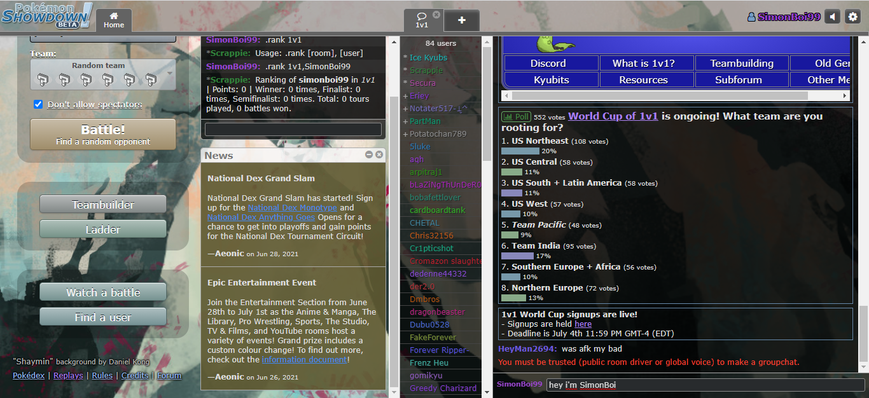Follow the National Dex Monotype link

tap(292, 208)
